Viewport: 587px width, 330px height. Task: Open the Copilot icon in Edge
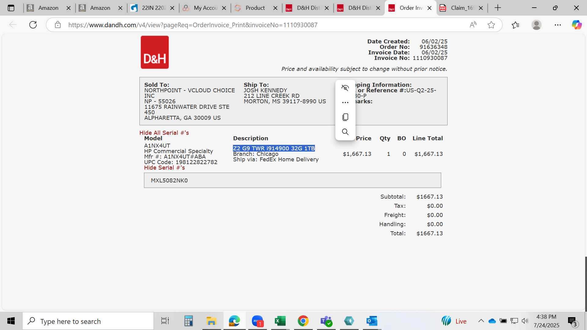point(577,25)
